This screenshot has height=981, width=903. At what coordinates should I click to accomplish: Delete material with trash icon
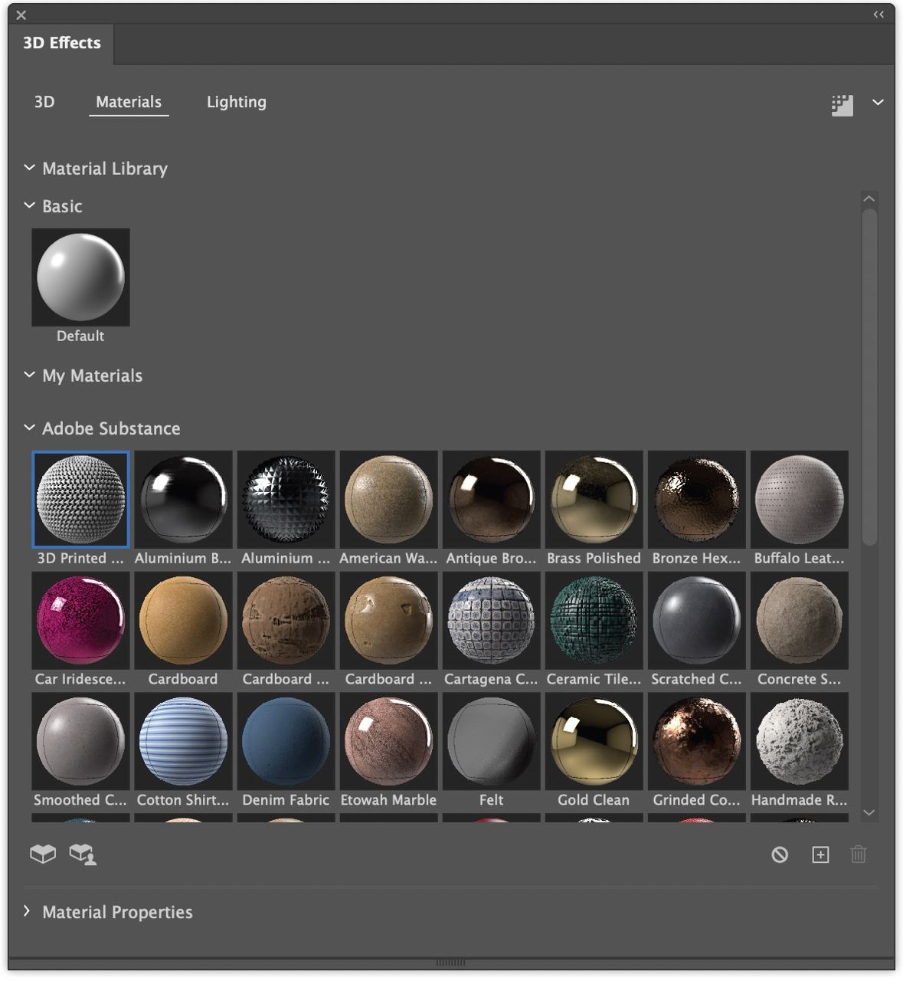coord(859,855)
